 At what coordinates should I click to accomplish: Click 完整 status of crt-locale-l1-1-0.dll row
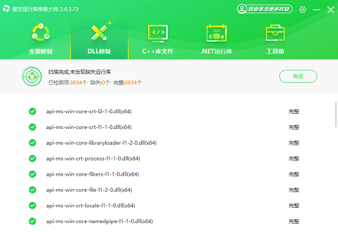pyautogui.click(x=294, y=206)
